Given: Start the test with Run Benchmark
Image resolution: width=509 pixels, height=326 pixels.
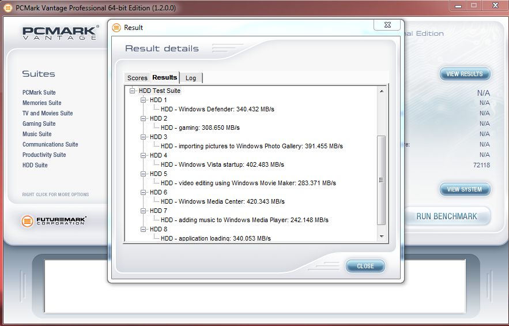Looking at the screenshot, I should [x=447, y=216].
